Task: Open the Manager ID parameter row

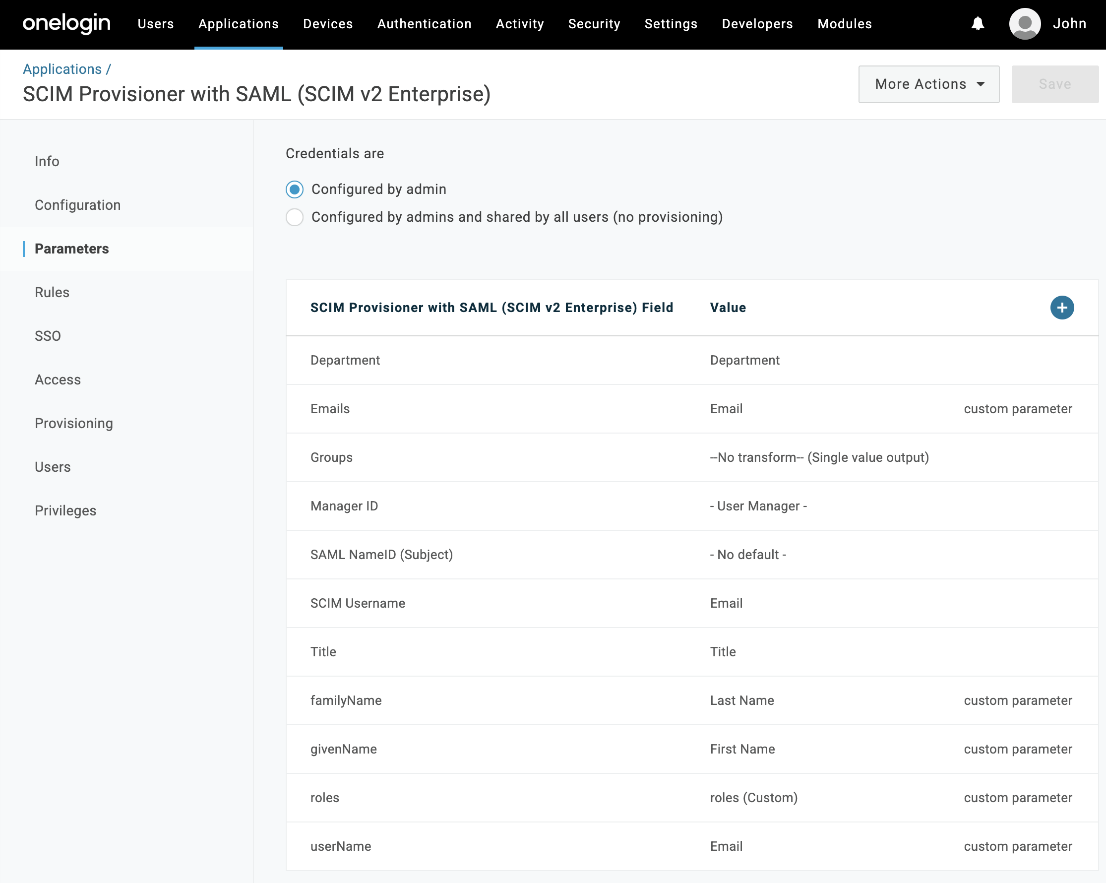Action: pos(344,506)
